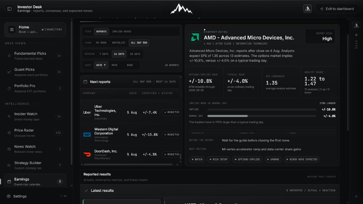Click the mountain logo in the header
Viewport: 363px width, 204px height.
181,9
